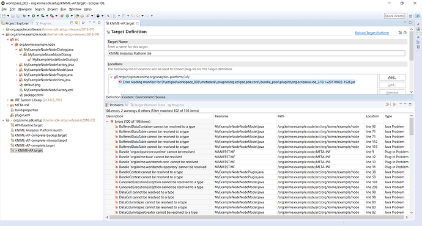
Task: Click the Description column header
Action: (x=160, y=116)
